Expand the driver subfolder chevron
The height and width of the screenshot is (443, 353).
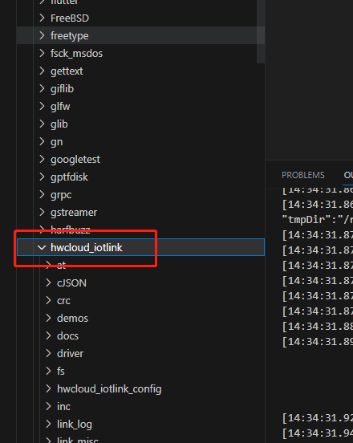49,353
